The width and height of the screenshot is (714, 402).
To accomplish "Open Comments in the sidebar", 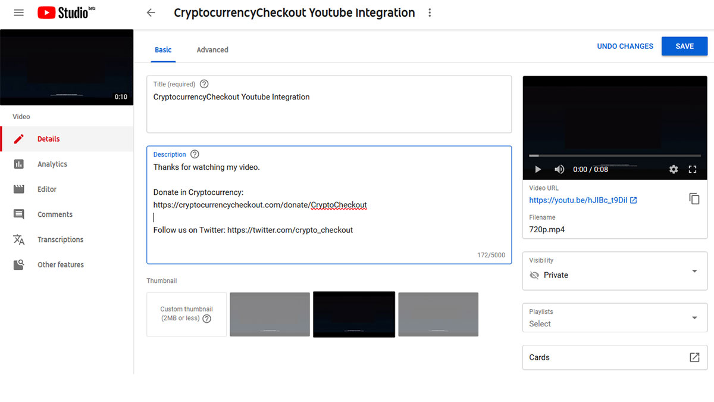I will click(67, 214).
